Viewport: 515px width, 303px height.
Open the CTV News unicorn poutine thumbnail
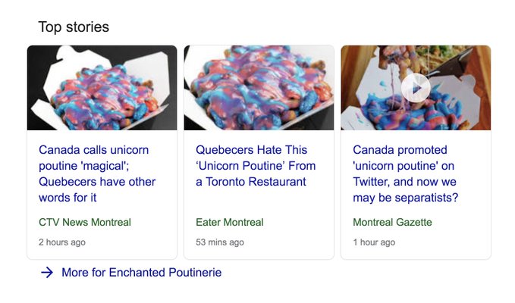pos(102,88)
